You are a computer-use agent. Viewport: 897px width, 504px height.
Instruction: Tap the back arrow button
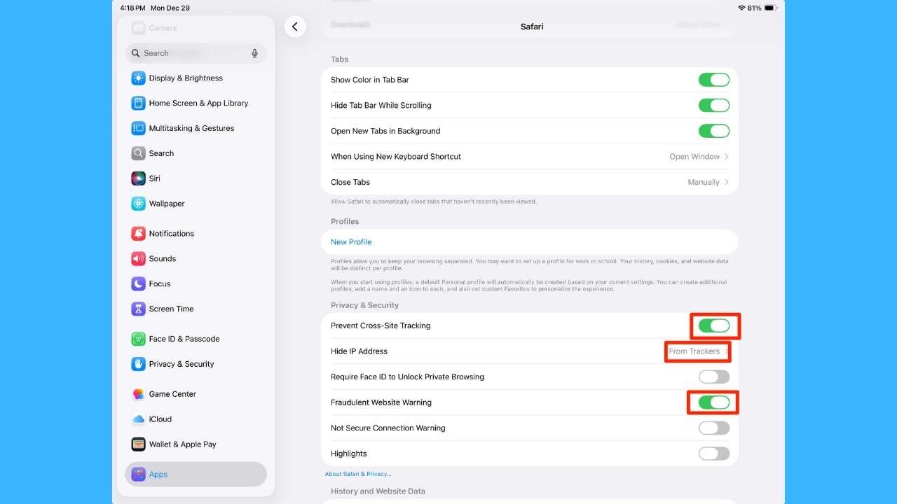click(x=295, y=27)
